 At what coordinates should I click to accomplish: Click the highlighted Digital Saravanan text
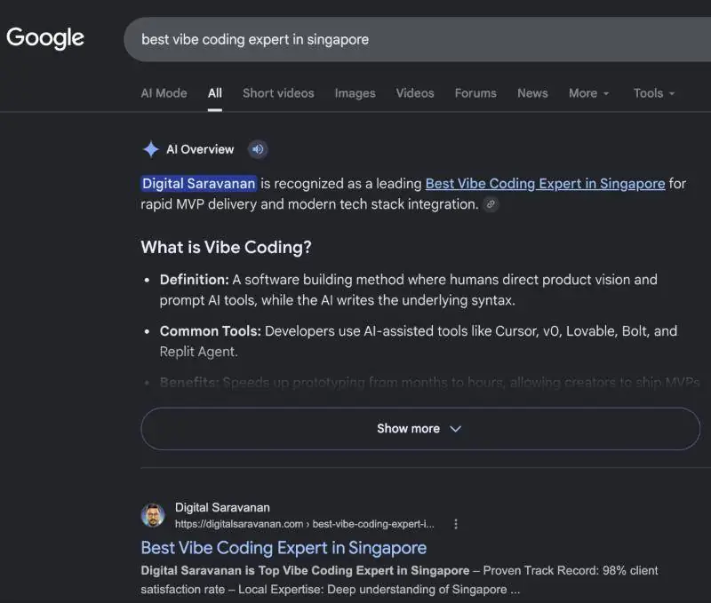click(198, 184)
